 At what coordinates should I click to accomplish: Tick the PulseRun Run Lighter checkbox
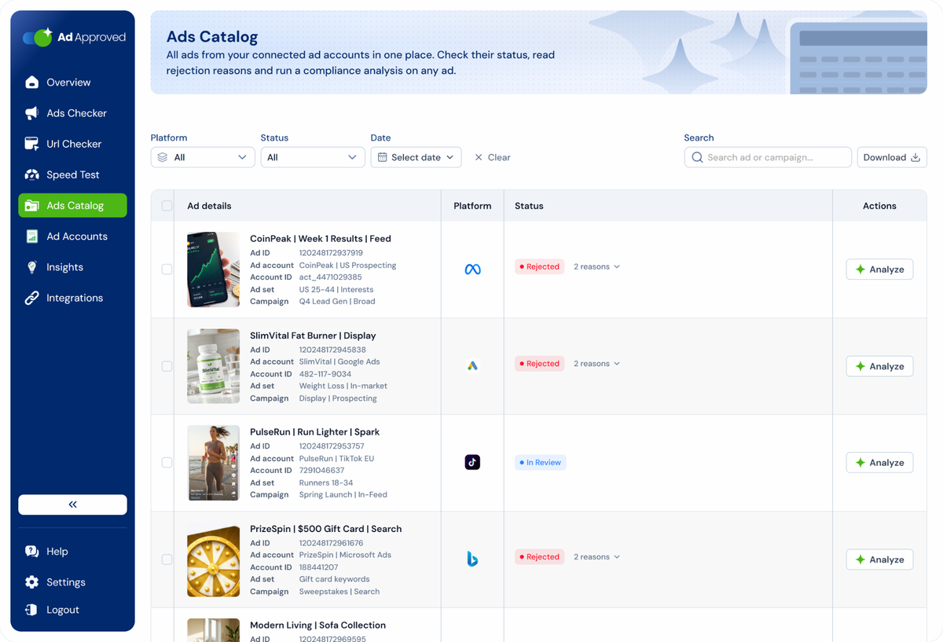tap(167, 463)
